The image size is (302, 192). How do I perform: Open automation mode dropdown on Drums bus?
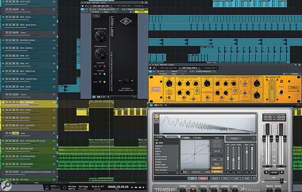pos(16,95)
